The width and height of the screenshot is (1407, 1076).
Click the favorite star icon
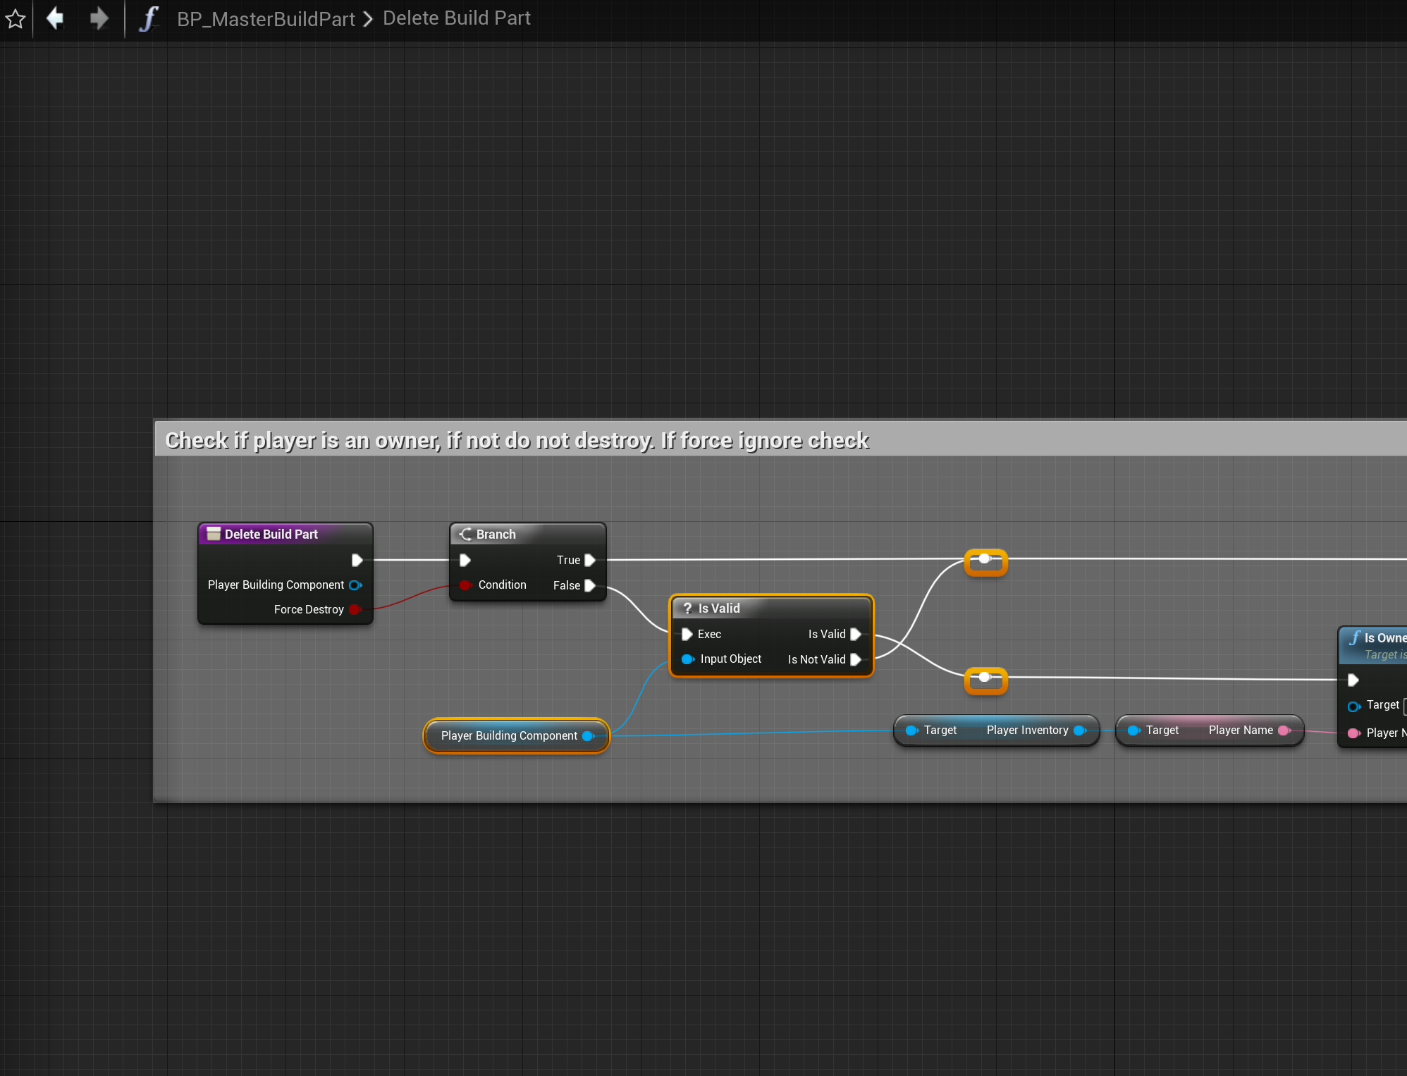pyautogui.click(x=16, y=19)
